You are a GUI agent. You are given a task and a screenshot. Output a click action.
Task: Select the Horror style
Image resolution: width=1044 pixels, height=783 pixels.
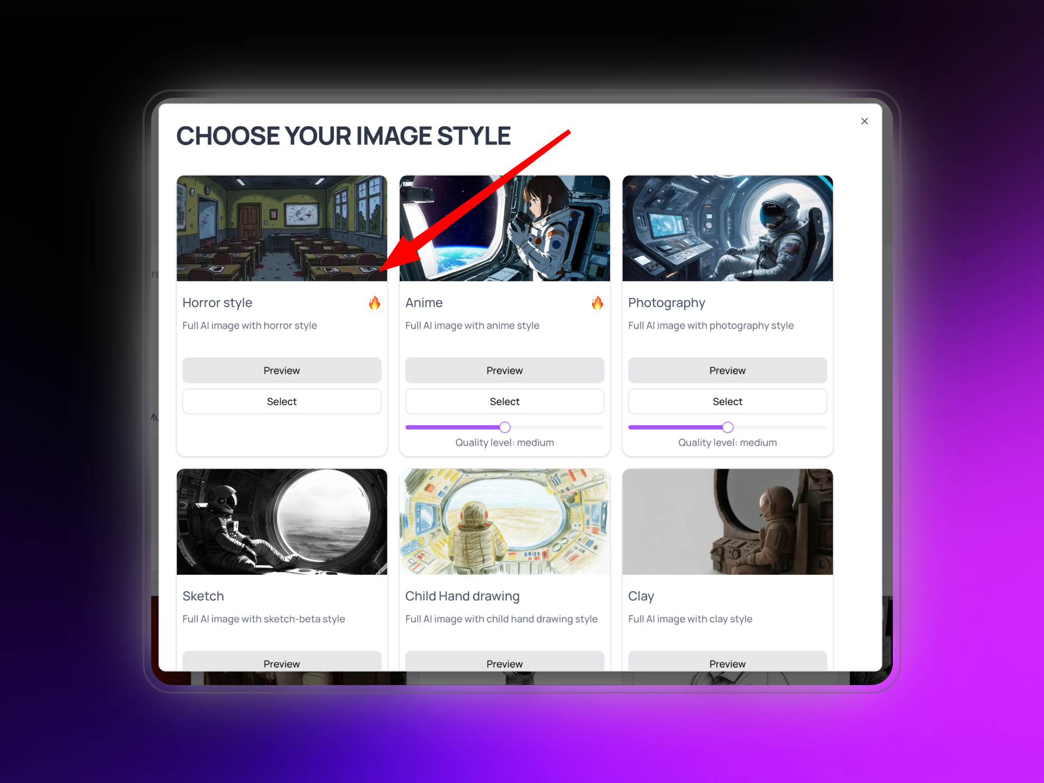[x=282, y=401]
